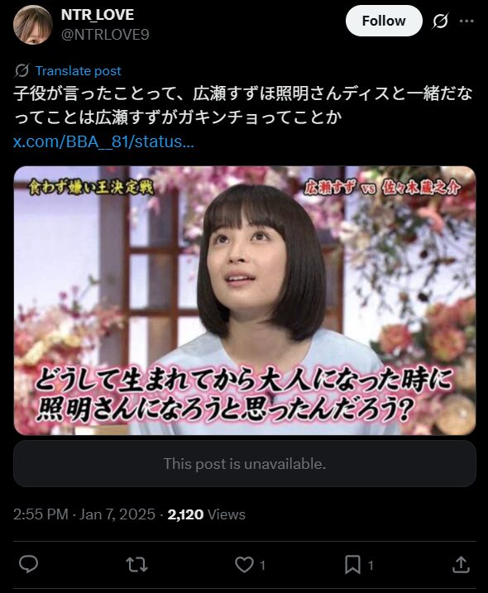
Task: Click the bookmark count number
Action: pyautogui.click(x=371, y=566)
